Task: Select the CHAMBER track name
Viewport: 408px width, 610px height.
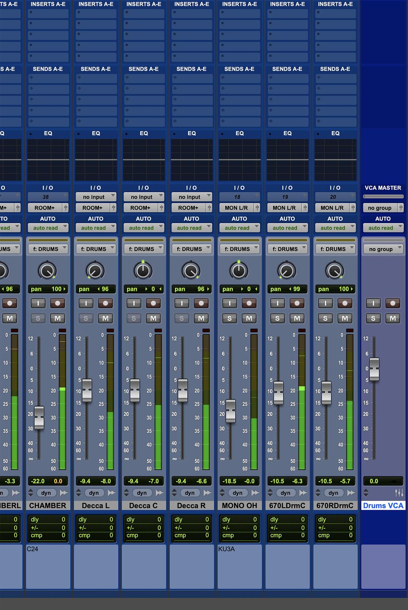Action: 47,505
